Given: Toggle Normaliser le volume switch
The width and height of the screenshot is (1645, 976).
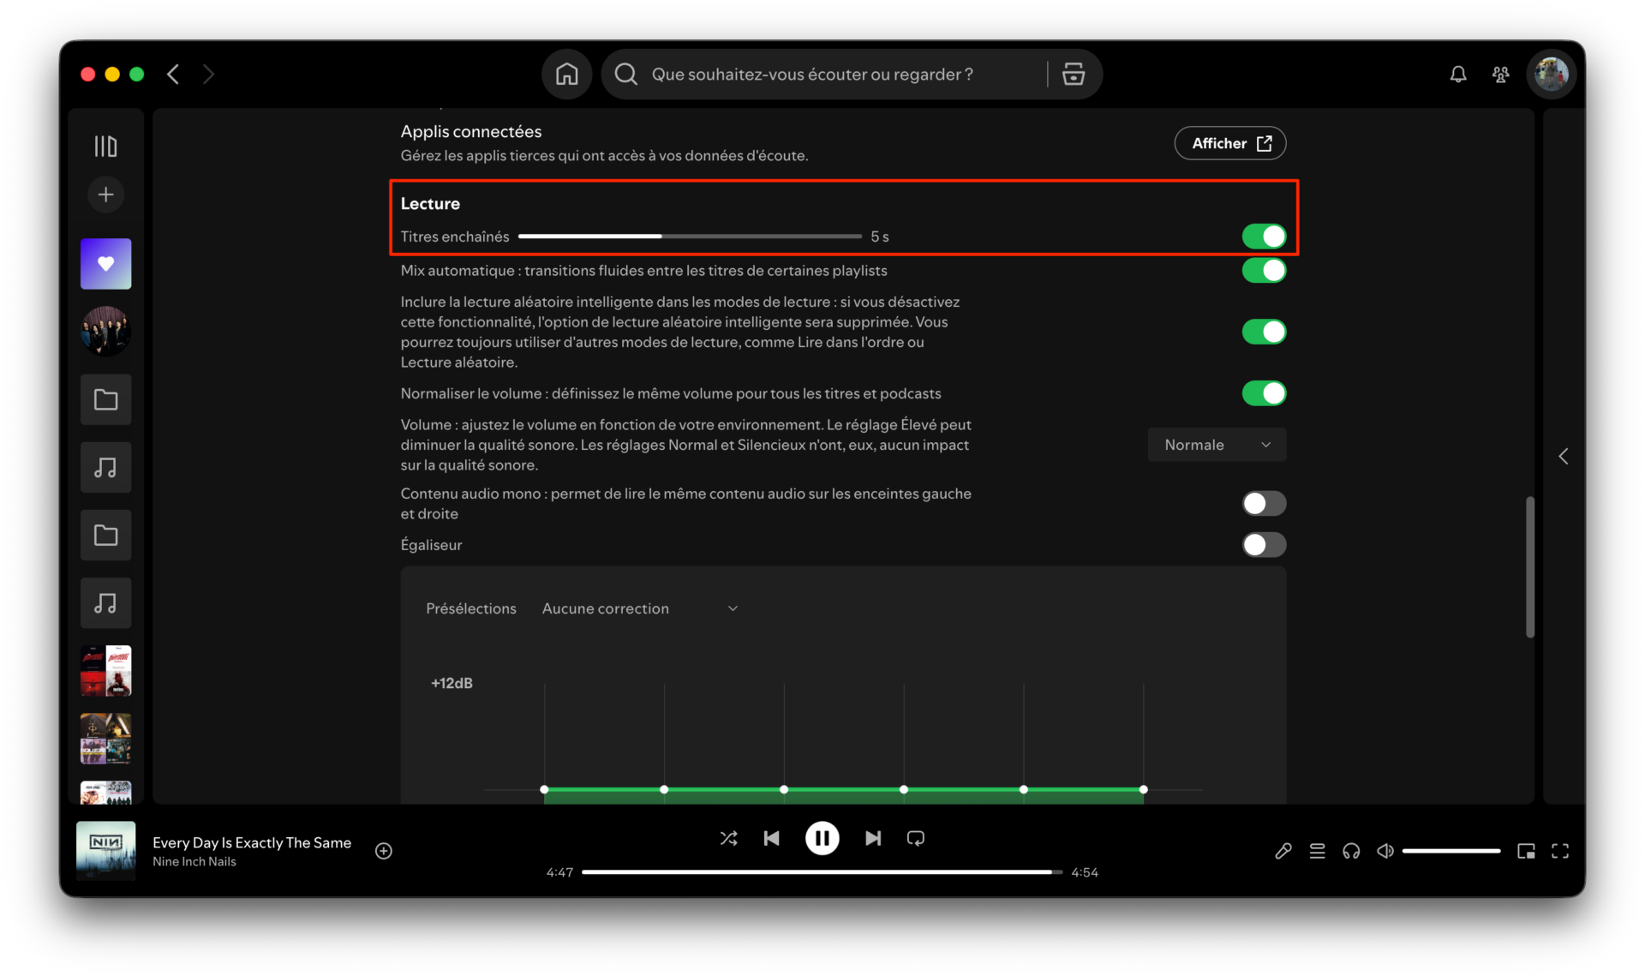Looking at the screenshot, I should (x=1264, y=393).
